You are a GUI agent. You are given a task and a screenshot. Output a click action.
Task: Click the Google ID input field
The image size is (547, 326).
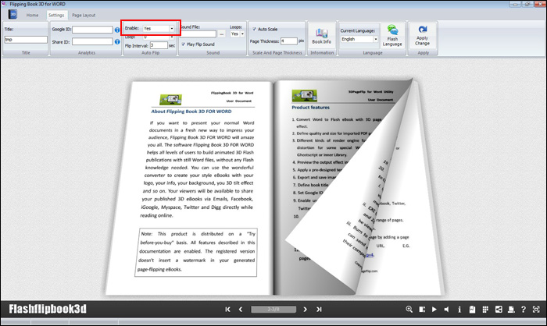pos(92,30)
